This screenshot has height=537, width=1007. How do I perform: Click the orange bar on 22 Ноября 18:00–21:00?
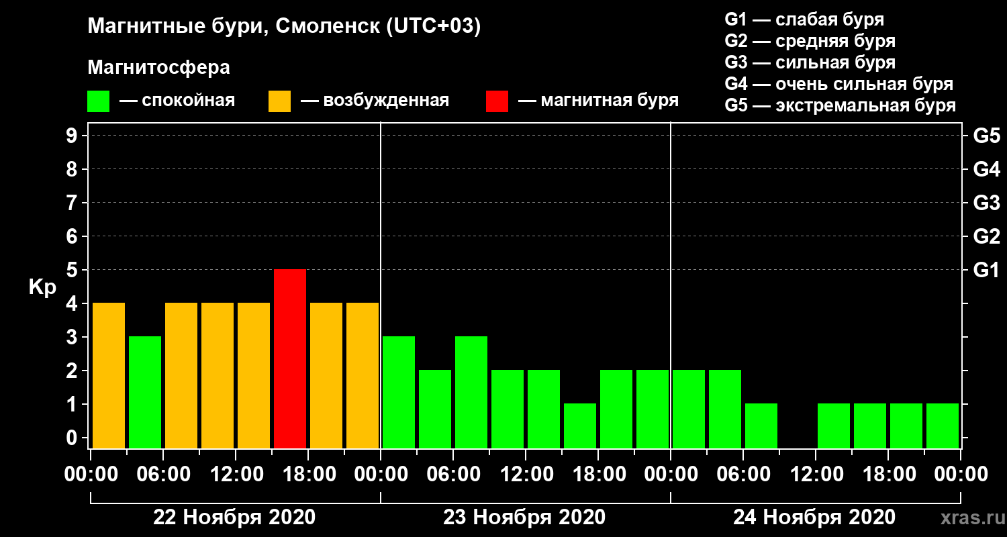[x=326, y=376]
